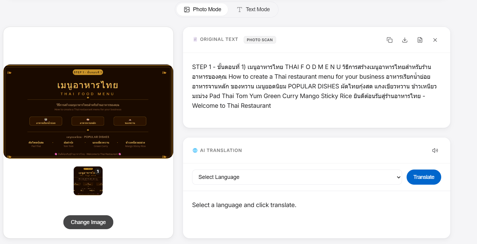Click the AI TRANSLATION heading
The width and height of the screenshot is (477, 244).
(221, 150)
